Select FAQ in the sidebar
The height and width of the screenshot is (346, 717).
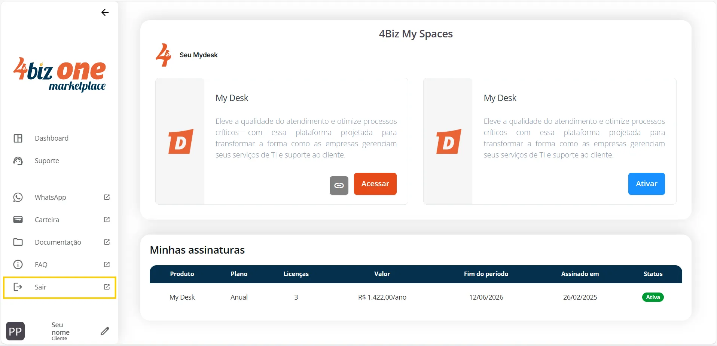(41, 264)
